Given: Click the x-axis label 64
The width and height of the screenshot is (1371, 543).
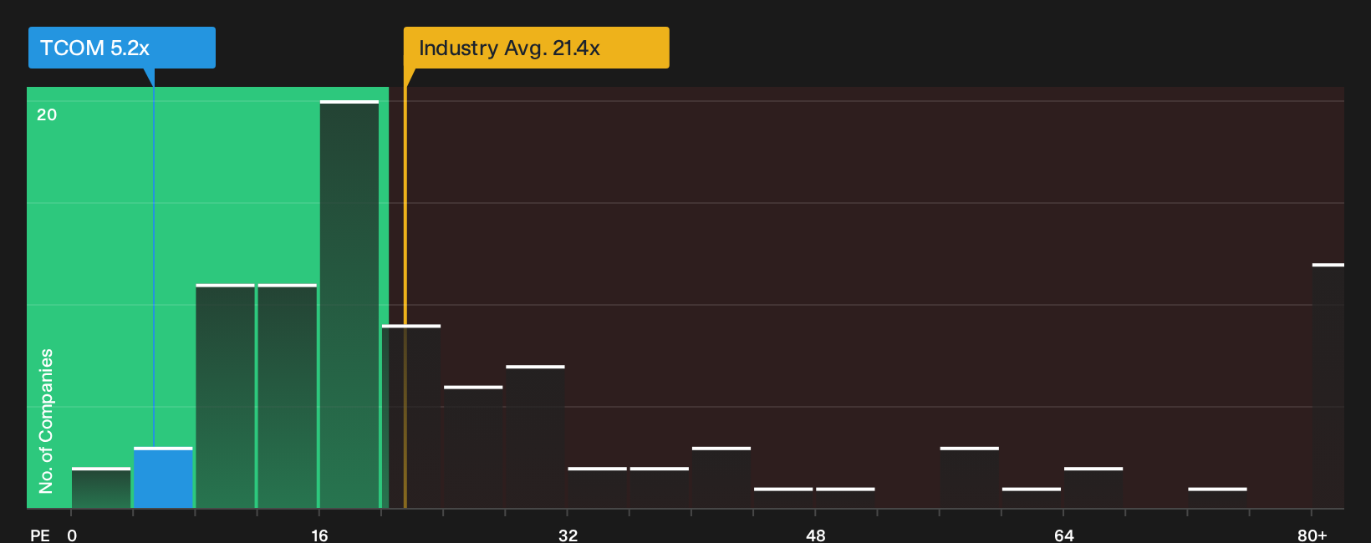Looking at the screenshot, I should tap(1063, 535).
